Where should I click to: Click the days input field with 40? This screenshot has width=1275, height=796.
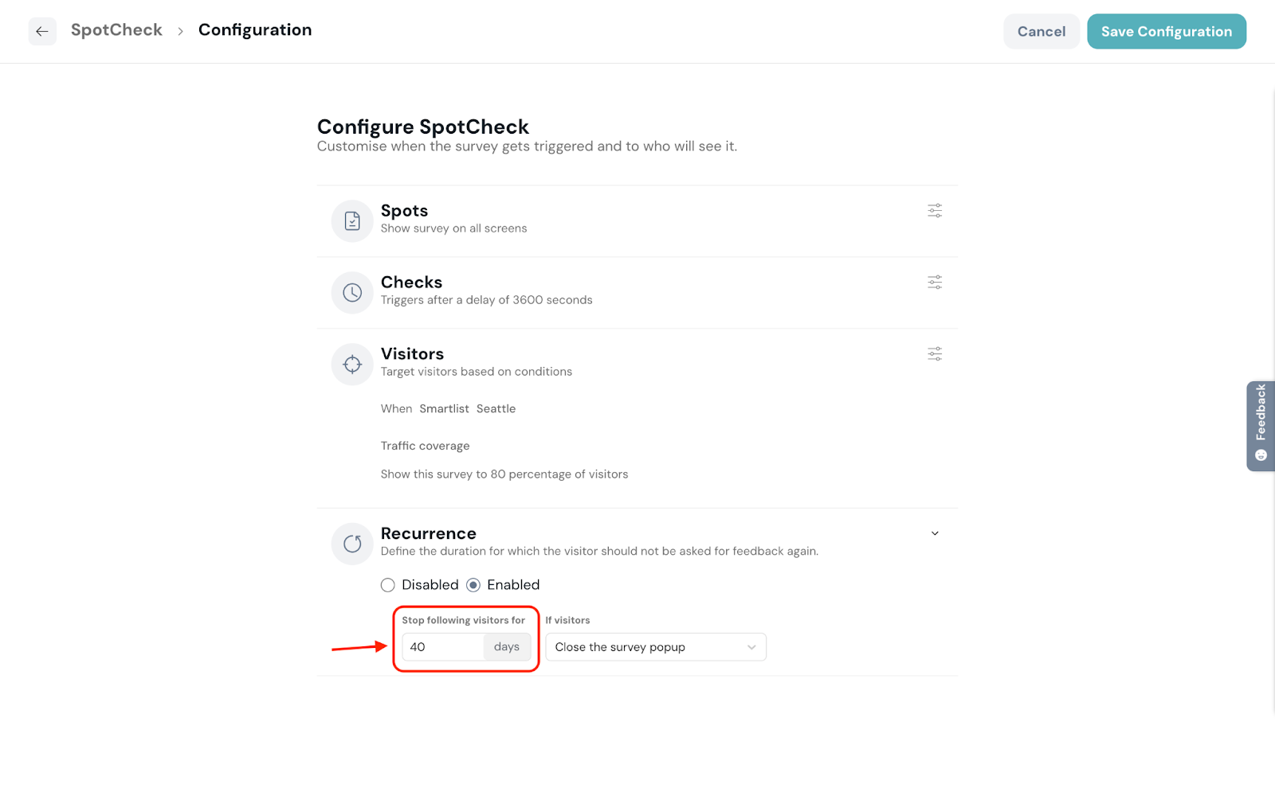[442, 647]
